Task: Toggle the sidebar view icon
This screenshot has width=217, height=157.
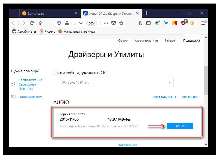Action: (x=148, y=23)
